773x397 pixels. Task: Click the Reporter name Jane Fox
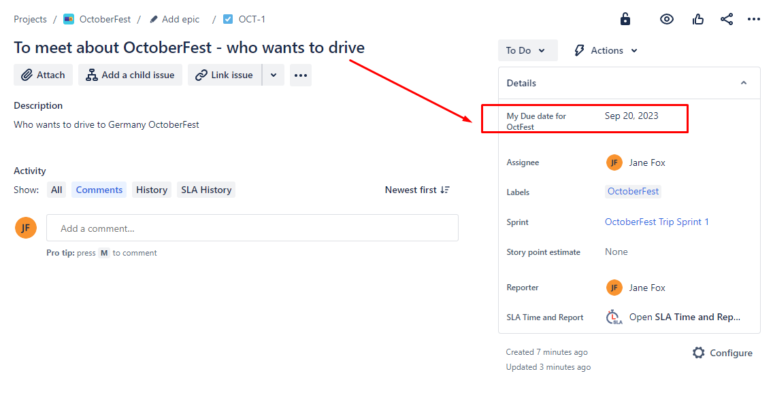pos(647,288)
